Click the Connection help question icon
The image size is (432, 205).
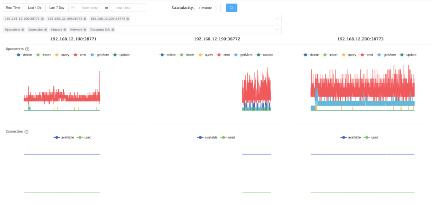[x=27, y=132]
